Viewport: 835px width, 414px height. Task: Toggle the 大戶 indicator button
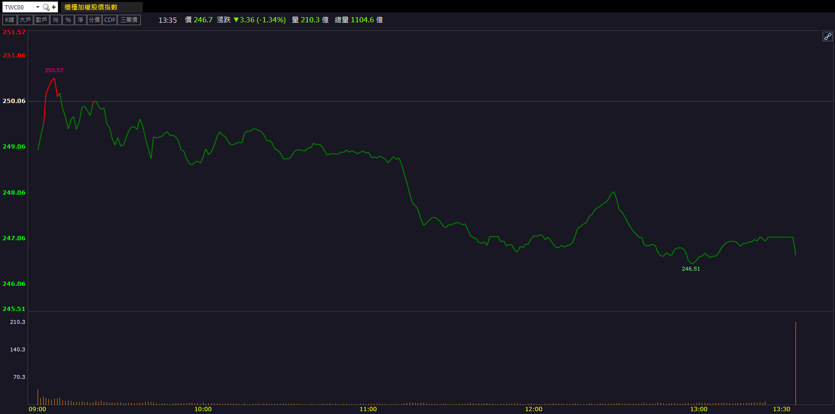tap(25, 20)
